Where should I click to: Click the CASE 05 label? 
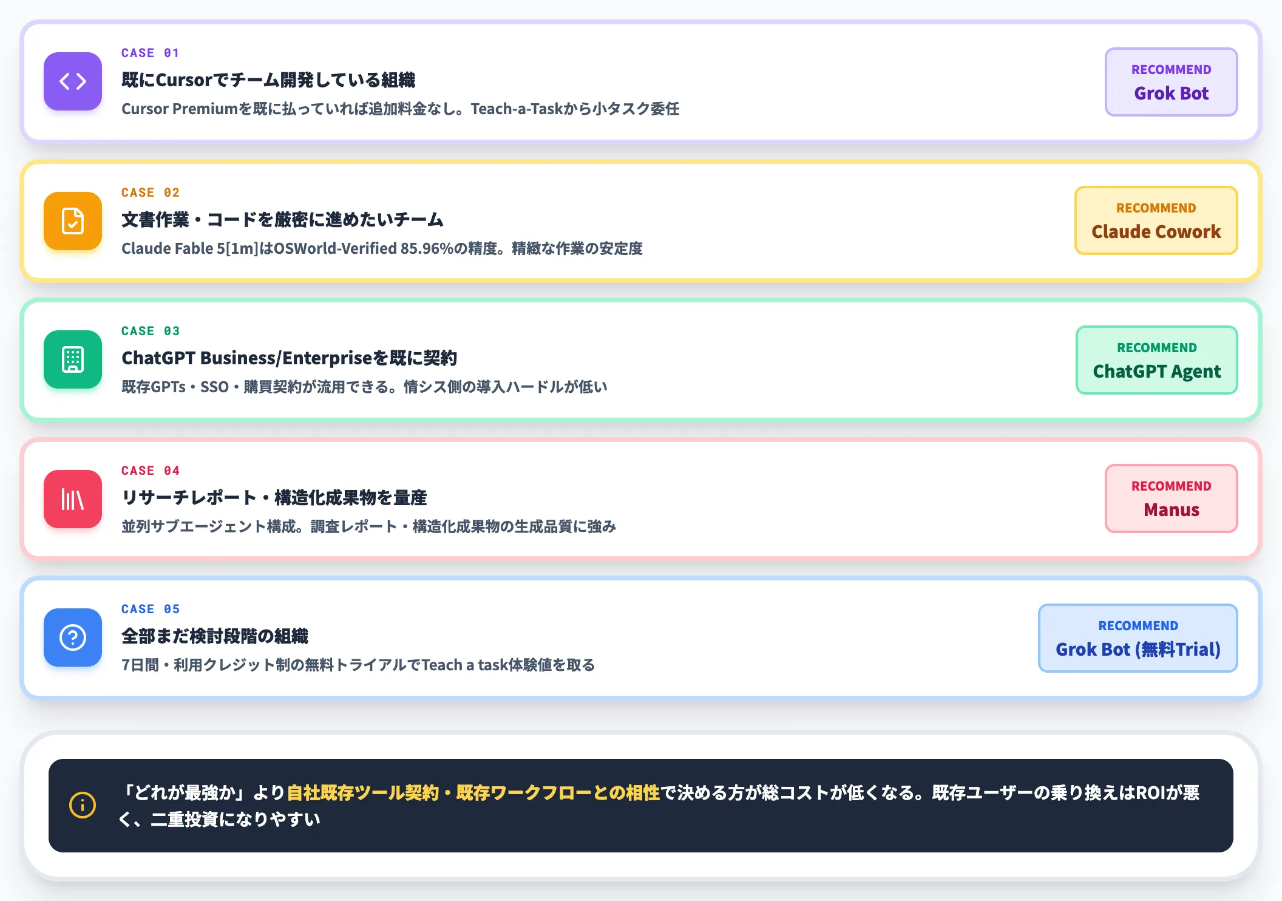click(x=150, y=609)
